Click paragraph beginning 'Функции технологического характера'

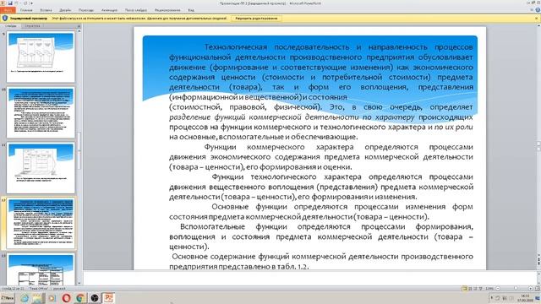pyautogui.click(x=321, y=187)
